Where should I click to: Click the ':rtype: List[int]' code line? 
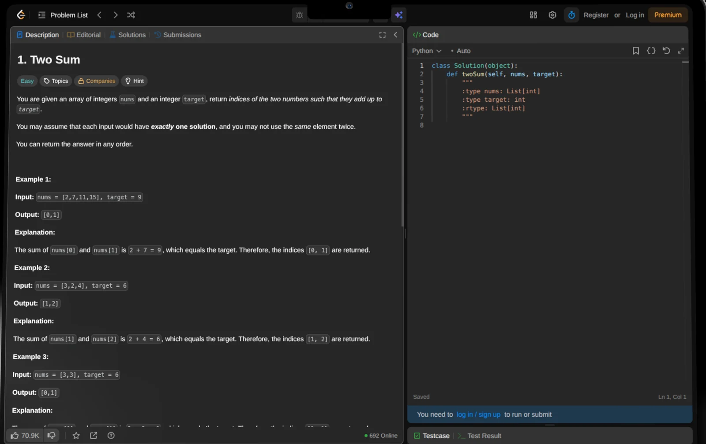click(x=493, y=108)
